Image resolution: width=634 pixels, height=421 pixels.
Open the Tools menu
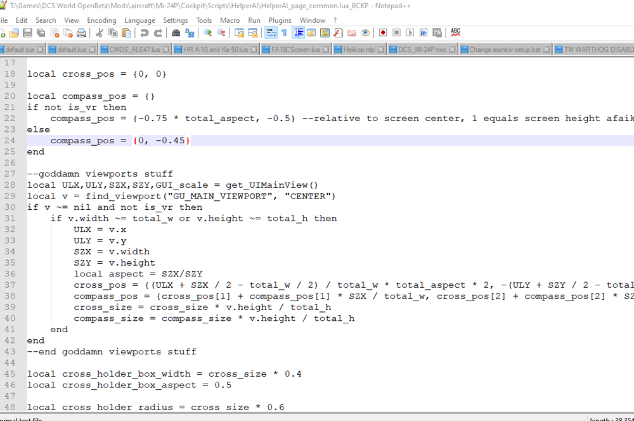[x=204, y=20]
